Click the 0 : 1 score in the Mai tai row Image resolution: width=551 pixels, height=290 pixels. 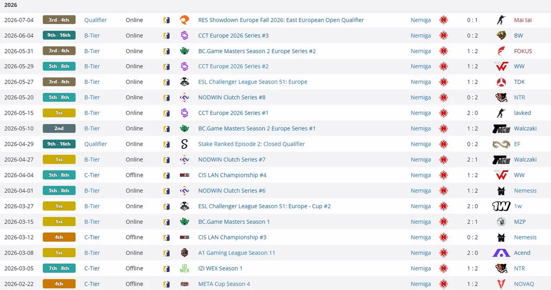(x=472, y=20)
